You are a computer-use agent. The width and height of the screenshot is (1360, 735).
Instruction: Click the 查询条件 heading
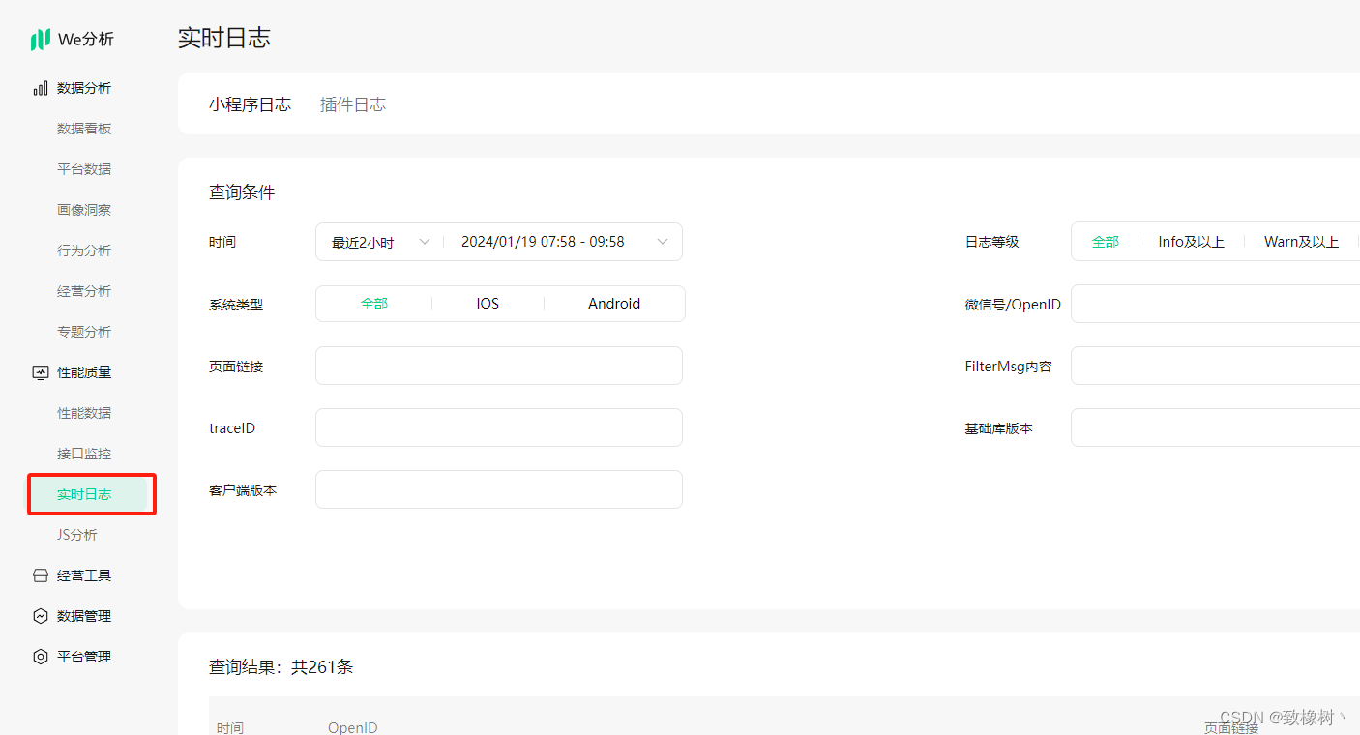pyautogui.click(x=242, y=192)
